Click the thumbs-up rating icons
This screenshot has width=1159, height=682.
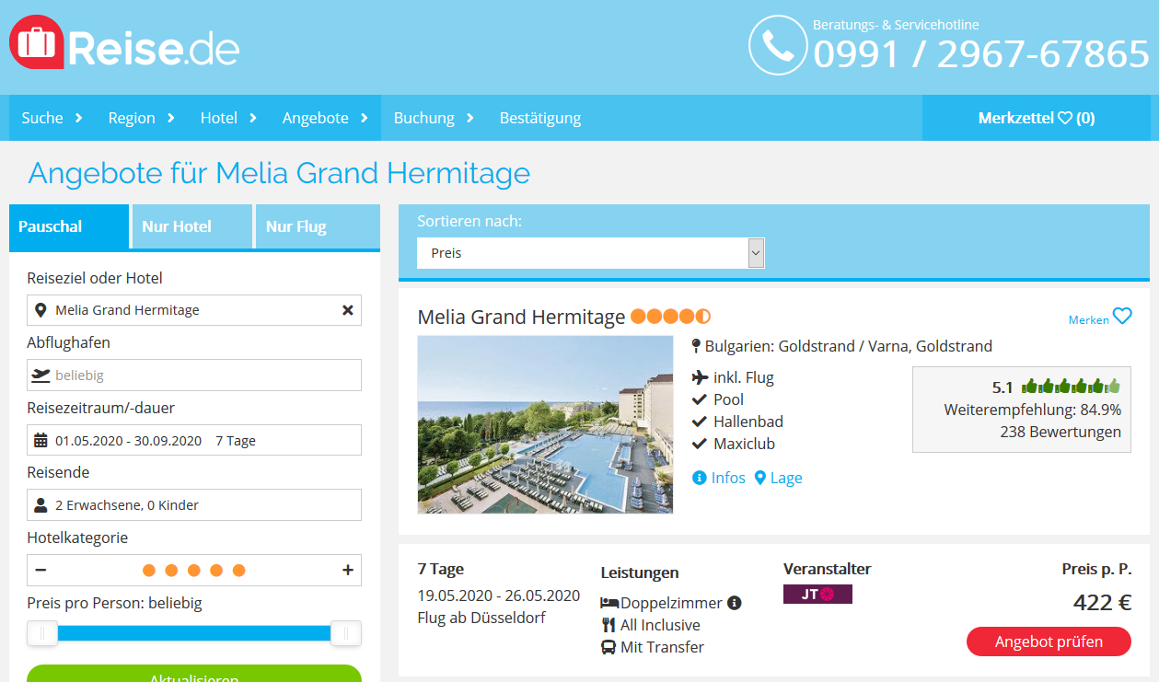[1071, 387]
